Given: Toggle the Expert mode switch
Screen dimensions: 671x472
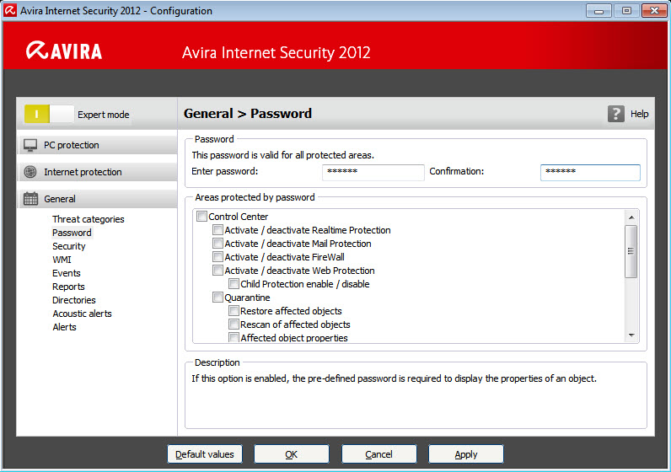Looking at the screenshot, I should [x=49, y=115].
